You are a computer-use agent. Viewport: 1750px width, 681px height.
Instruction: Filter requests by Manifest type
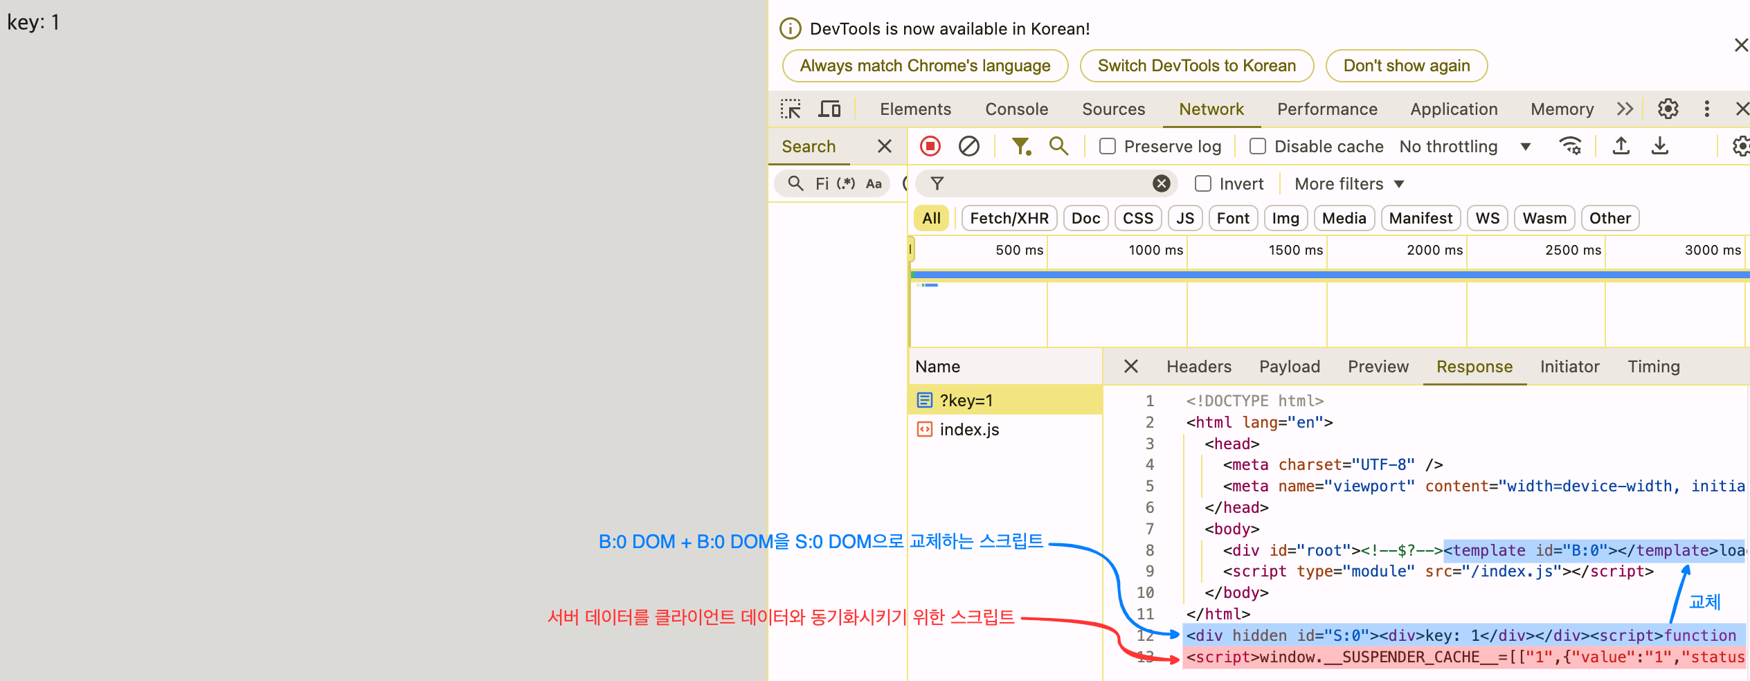1420,218
